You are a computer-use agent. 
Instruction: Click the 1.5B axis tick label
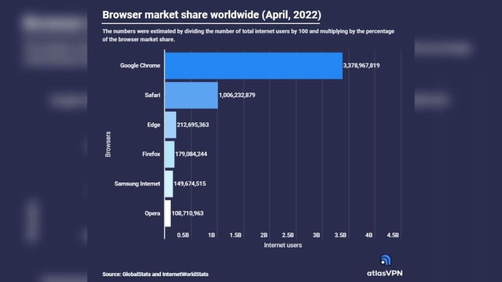[x=235, y=235]
